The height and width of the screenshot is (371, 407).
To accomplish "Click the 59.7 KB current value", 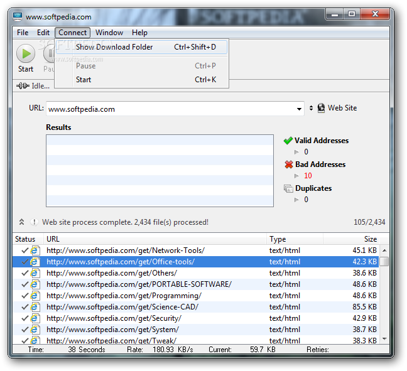I will [263, 350].
